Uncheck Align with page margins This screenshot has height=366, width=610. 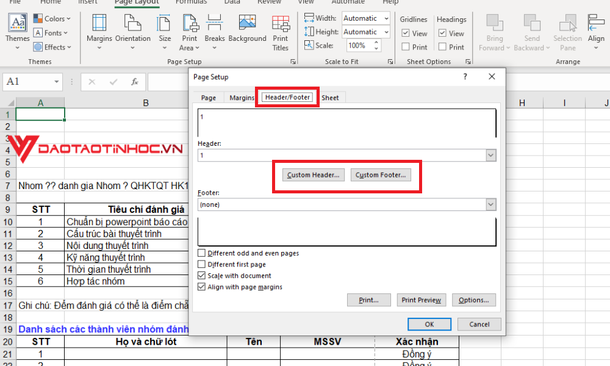[201, 287]
